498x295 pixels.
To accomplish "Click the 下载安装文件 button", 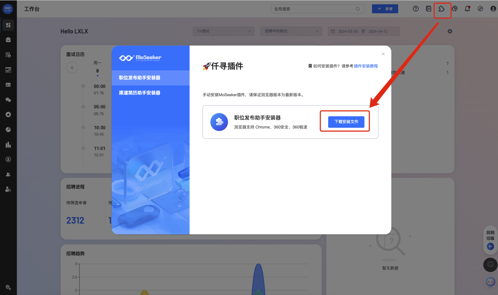I will (x=346, y=122).
